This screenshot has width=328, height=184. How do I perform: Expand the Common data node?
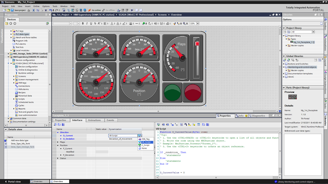click(x=8, y=119)
